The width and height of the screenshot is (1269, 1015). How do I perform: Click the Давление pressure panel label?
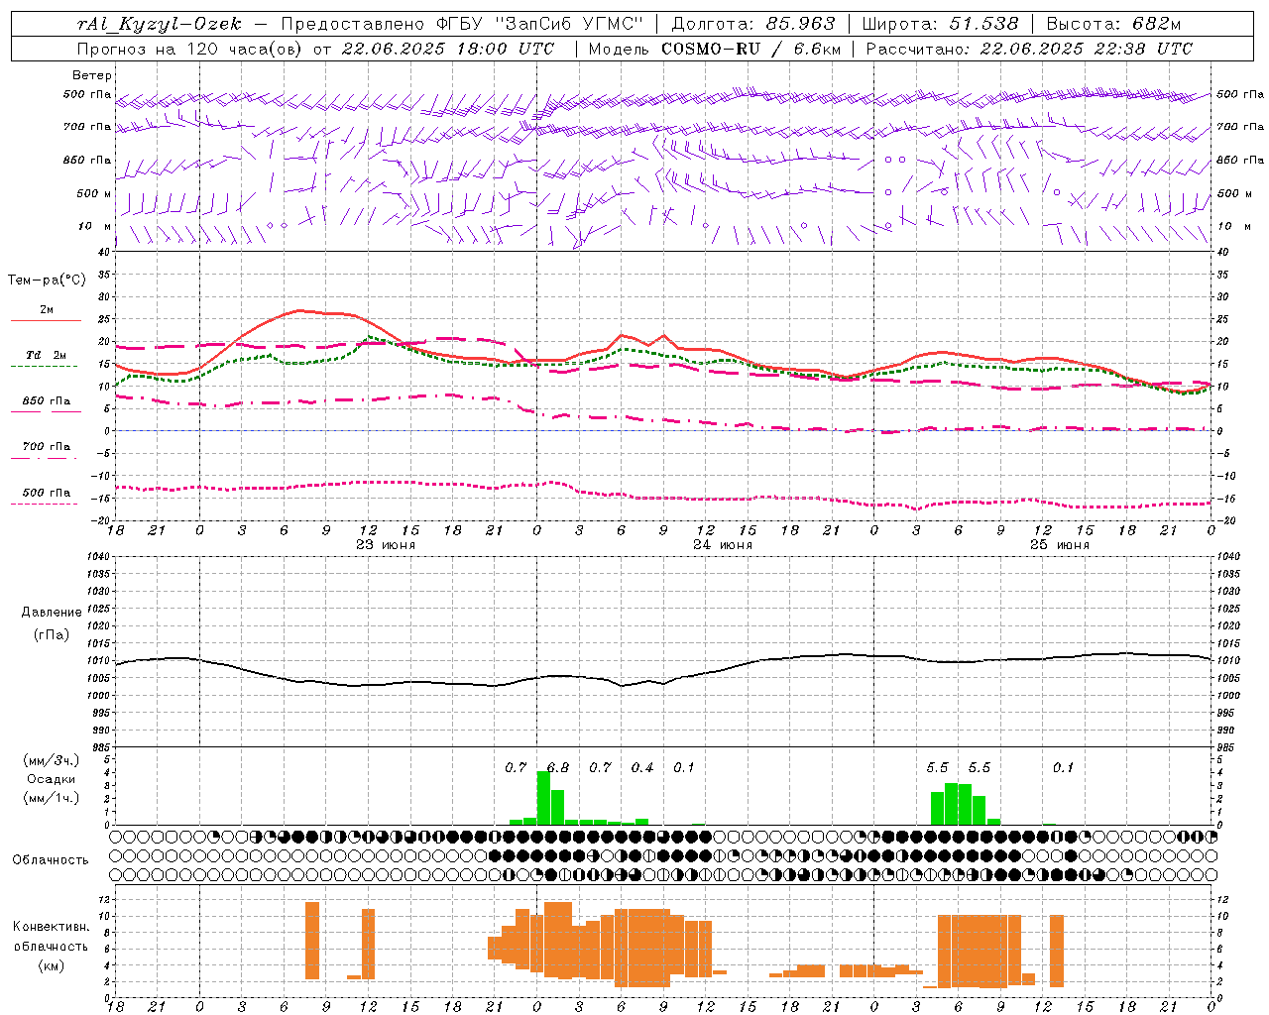click(52, 613)
